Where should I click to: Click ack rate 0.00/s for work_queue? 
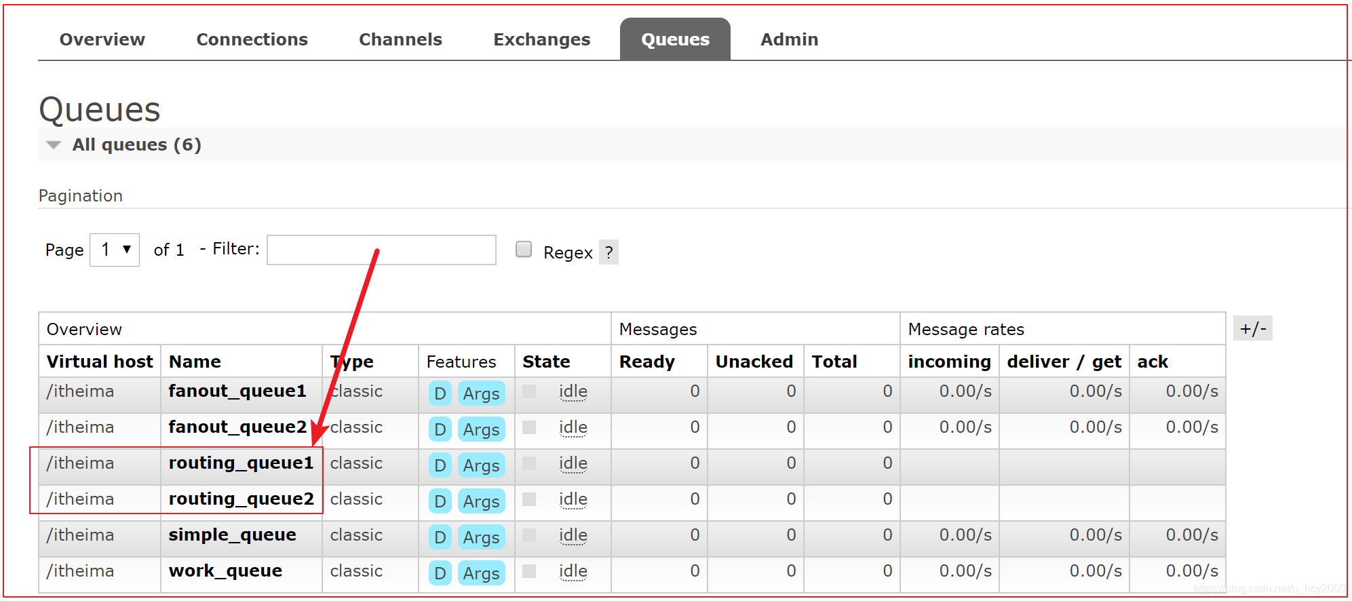click(1192, 571)
